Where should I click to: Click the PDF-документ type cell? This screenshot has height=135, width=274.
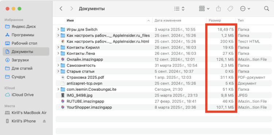pyautogui.click(x=251, y=78)
